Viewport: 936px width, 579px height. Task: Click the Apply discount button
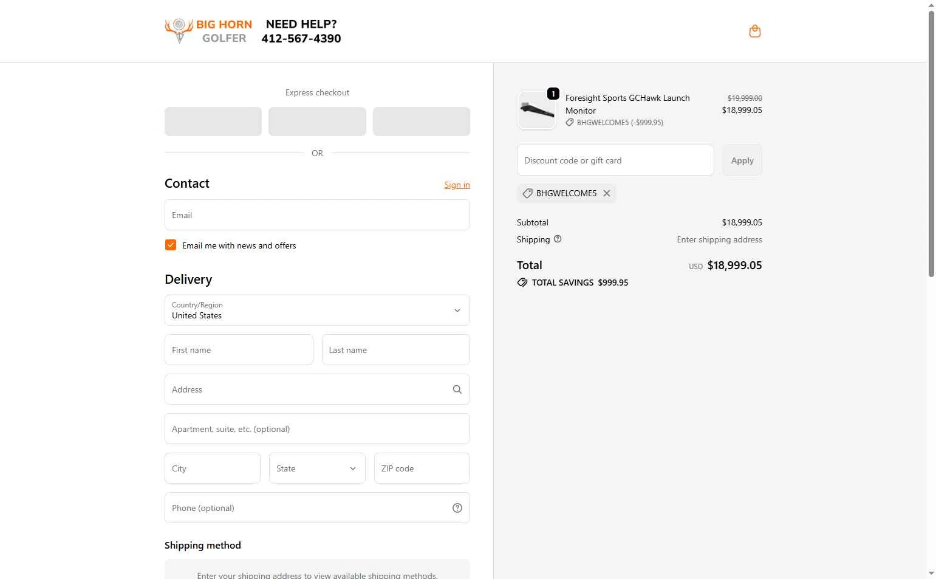point(742,160)
